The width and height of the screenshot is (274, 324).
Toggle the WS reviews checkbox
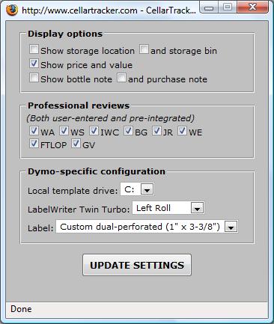[64, 131]
